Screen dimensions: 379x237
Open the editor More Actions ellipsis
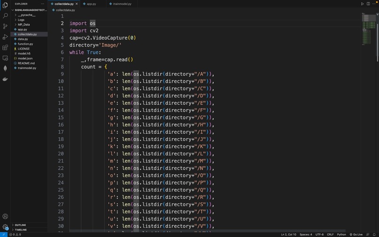tap(374, 4)
